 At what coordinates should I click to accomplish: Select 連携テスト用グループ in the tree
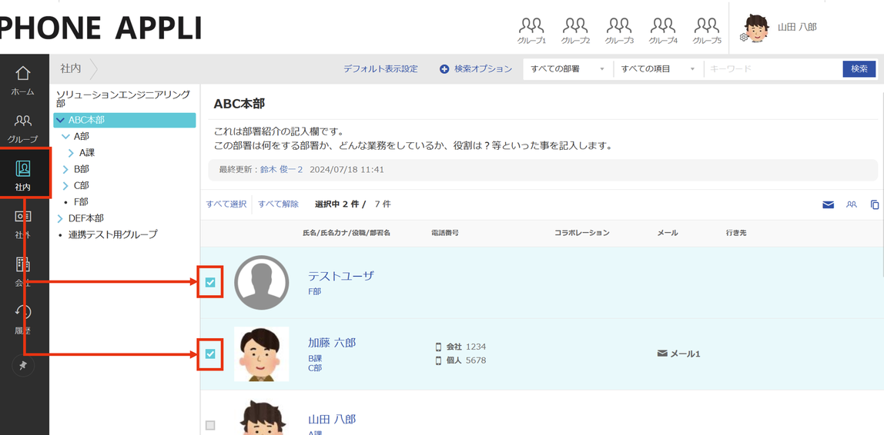112,234
